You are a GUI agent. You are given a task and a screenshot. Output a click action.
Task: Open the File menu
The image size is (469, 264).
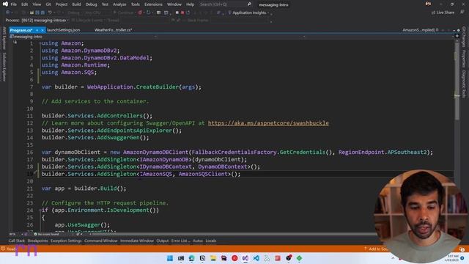(14, 4)
